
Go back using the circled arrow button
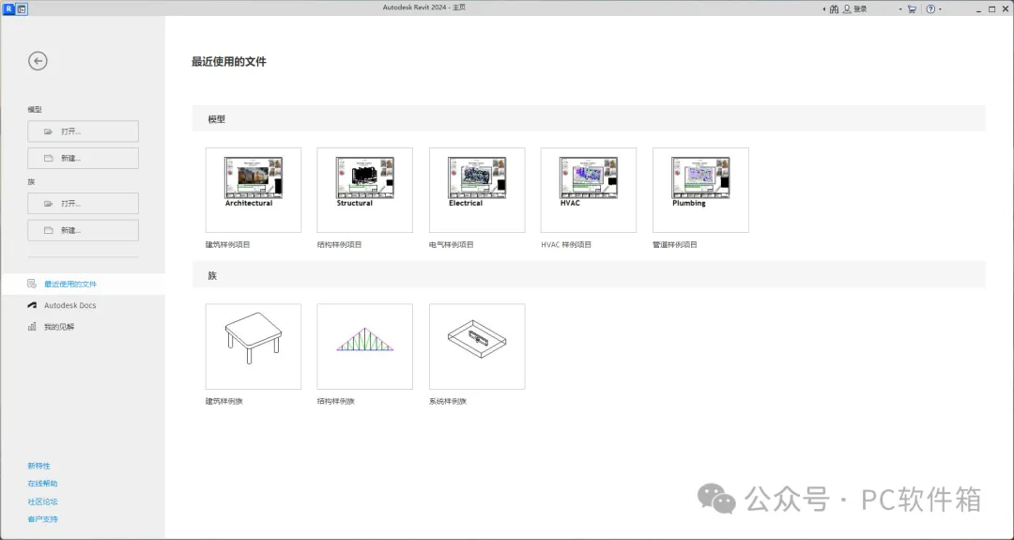38,61
